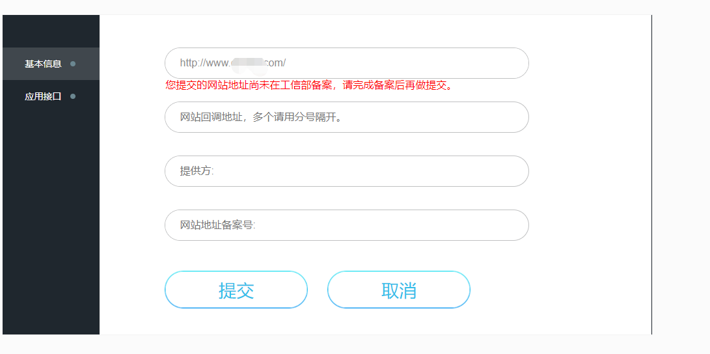Switch to the 应用接口 sidebar section
Screen dimensions: 710x354
43,96
